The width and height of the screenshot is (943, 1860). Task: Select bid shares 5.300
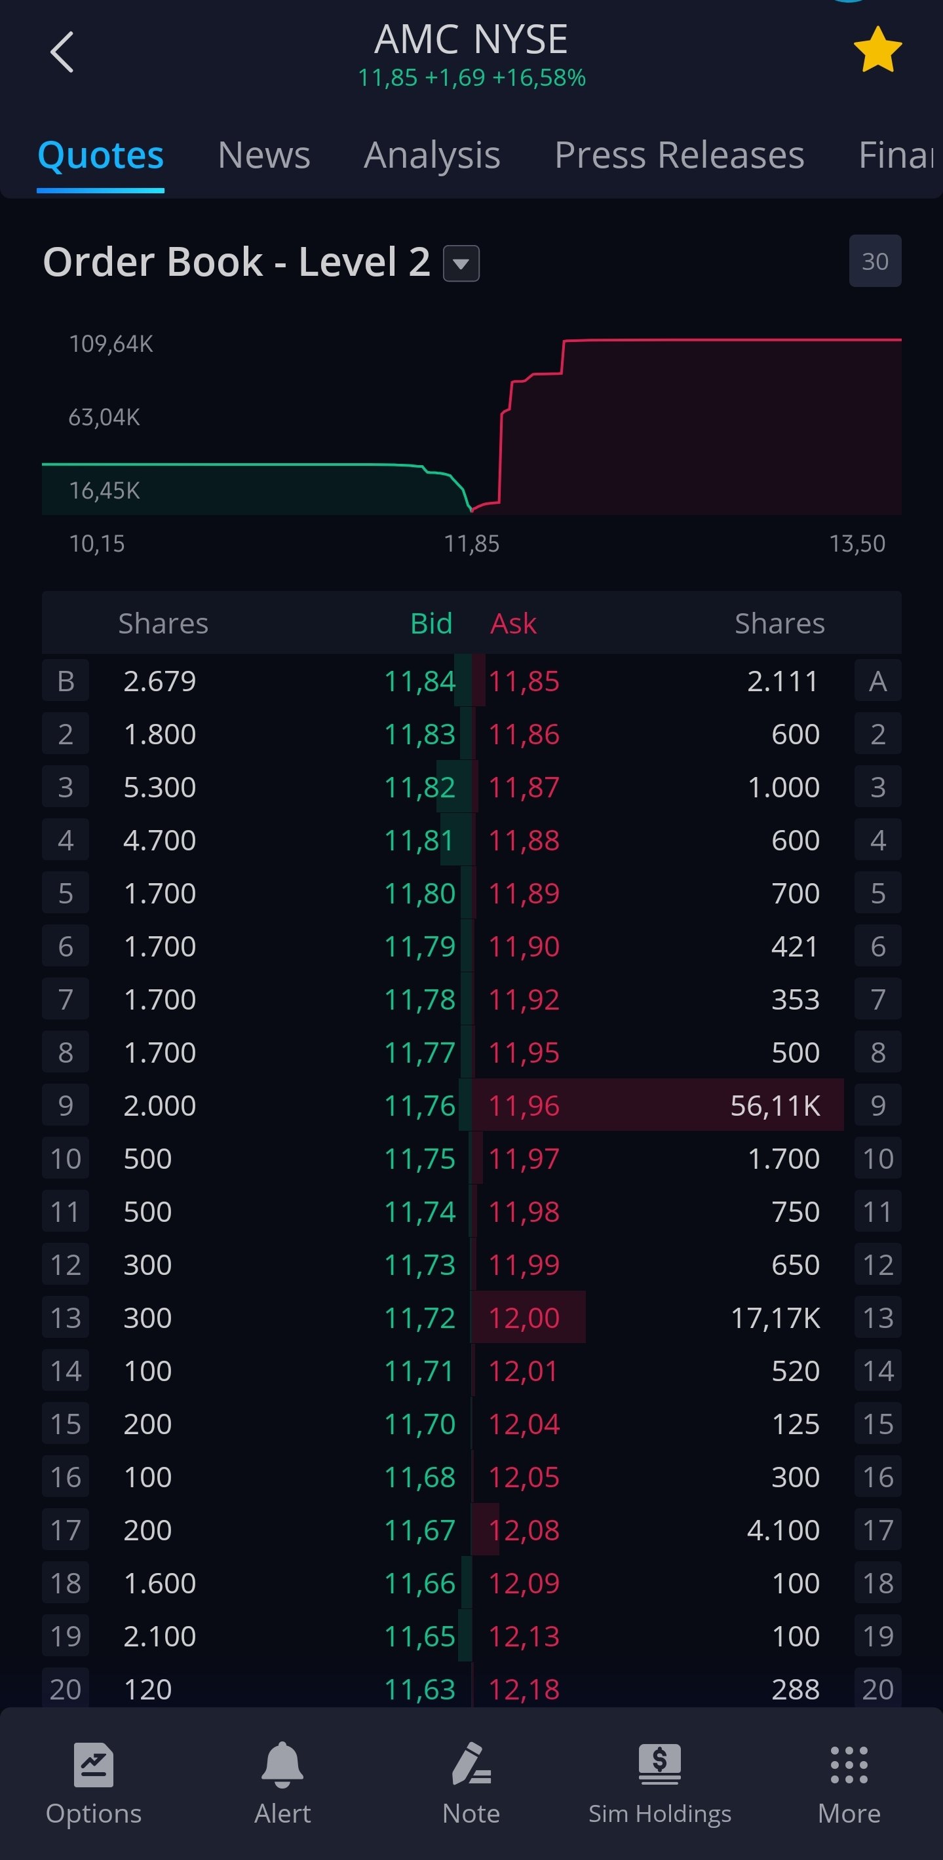click(x=160, y=787)
